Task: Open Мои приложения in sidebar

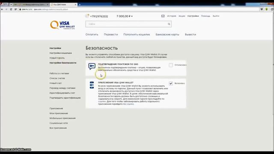Action: coord(59,113)
